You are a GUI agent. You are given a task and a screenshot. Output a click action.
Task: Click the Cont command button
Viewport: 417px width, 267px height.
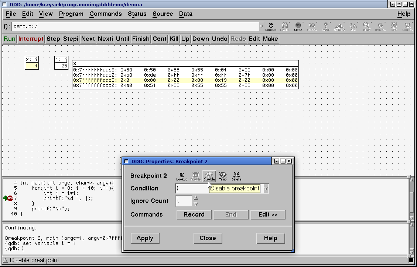click(x=160, y=39)
